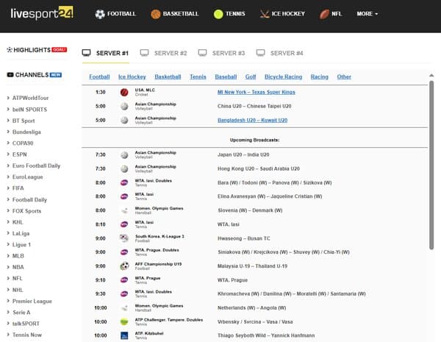Open the MORE dropdown menu
This screenshot has height=342, width=441.
coord(367,14)
